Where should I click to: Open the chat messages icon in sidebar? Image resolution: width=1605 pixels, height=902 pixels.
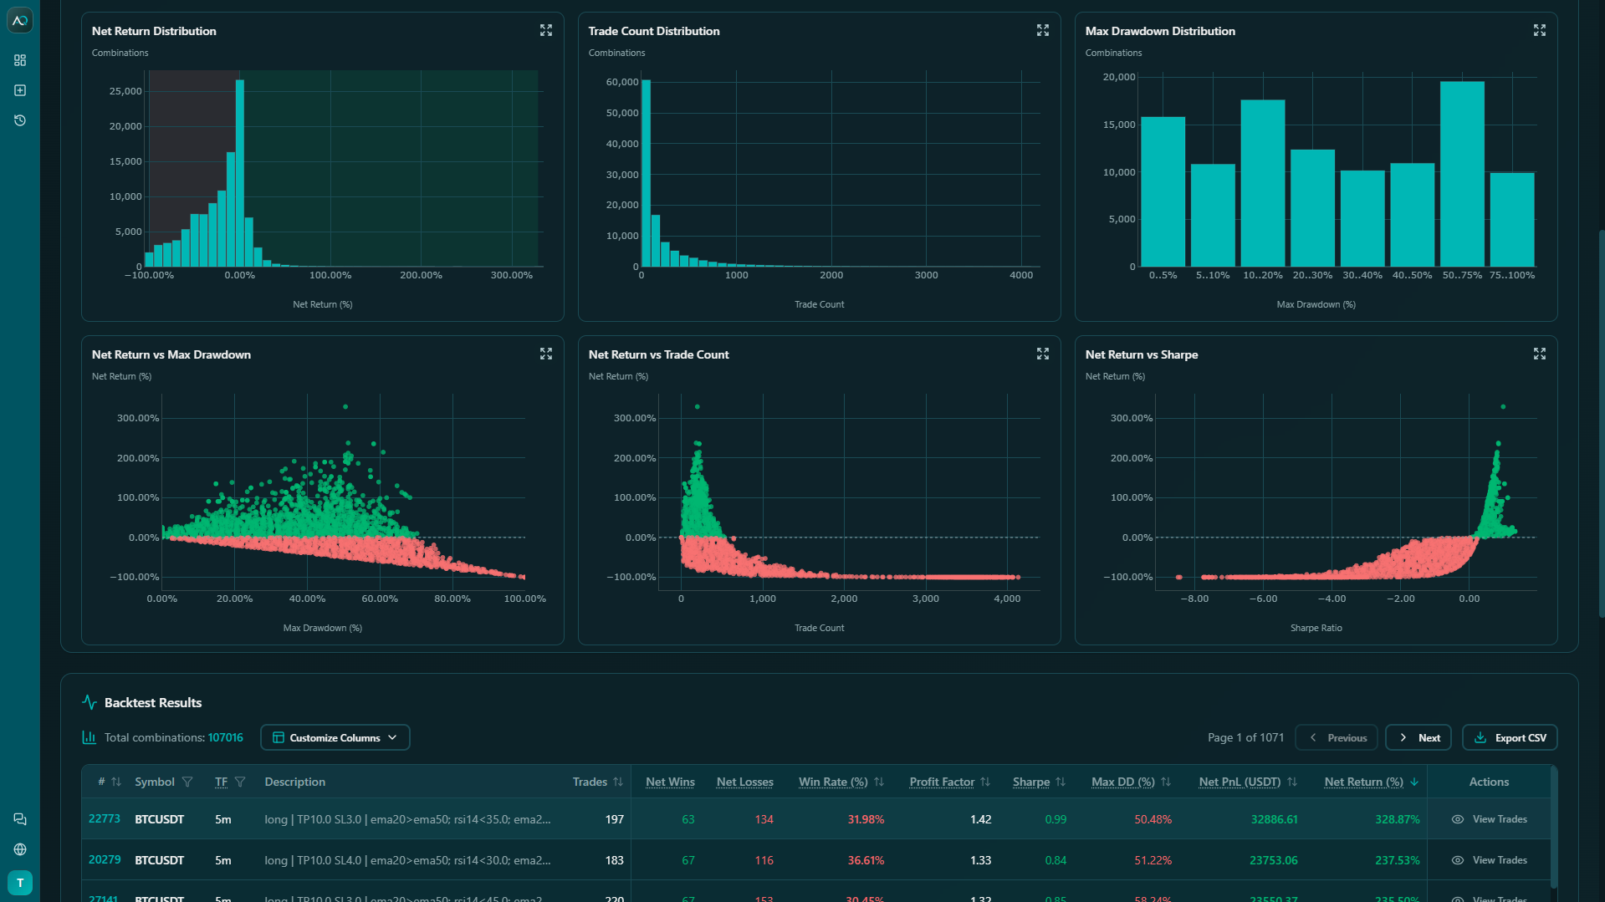point(20,819)
